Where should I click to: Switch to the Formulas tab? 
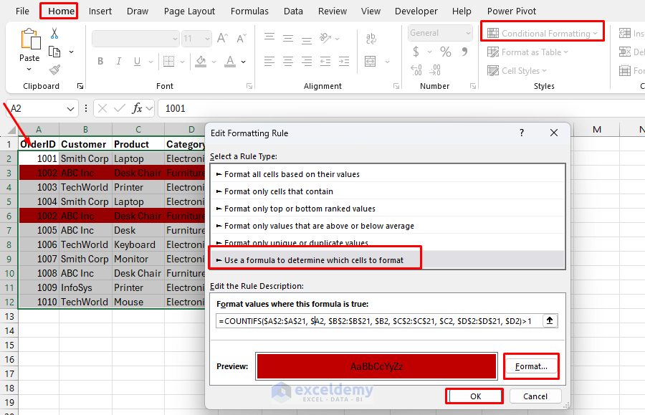tap(249, 11)
